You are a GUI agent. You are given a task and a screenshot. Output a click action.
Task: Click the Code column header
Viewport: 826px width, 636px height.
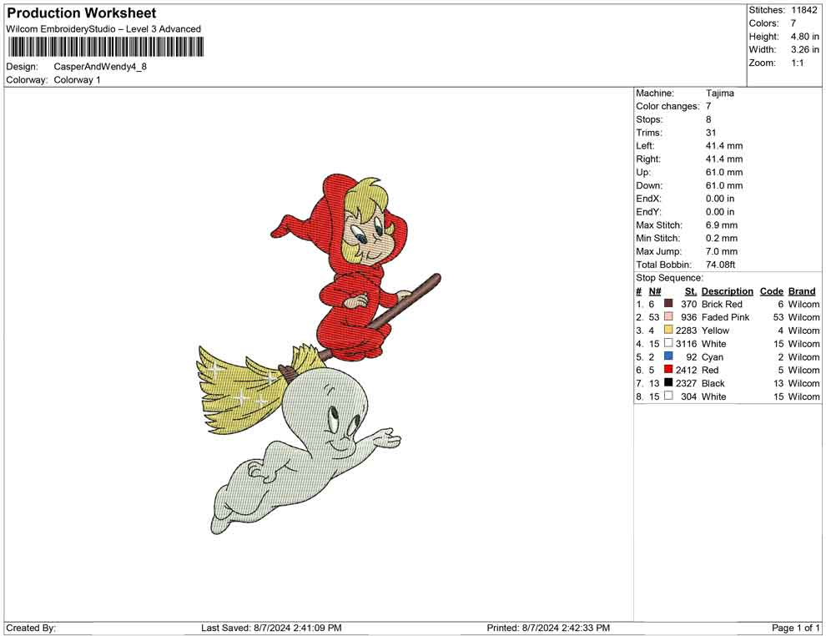(771, 290)
